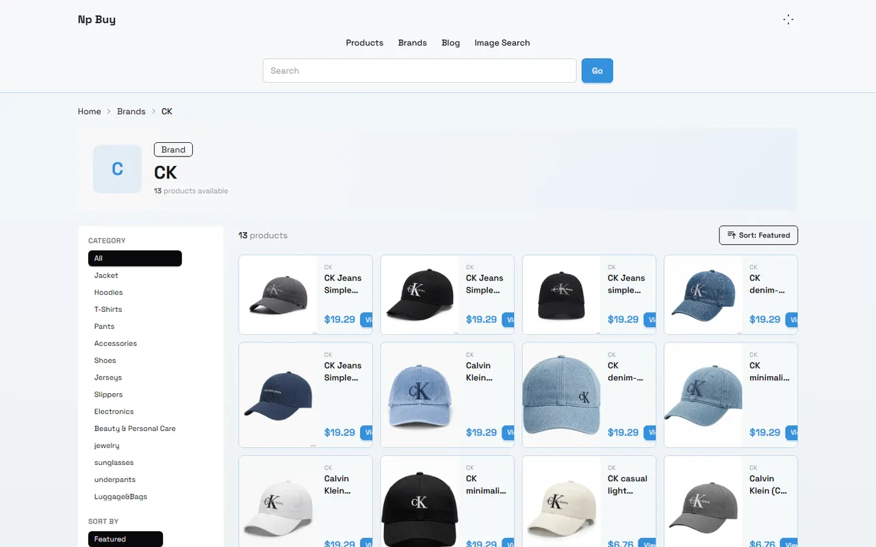Click the Np Buy logo

(96, 20)
